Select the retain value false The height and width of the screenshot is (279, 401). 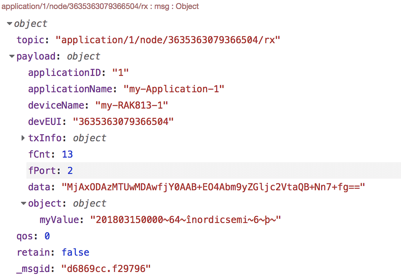(76, 252)
